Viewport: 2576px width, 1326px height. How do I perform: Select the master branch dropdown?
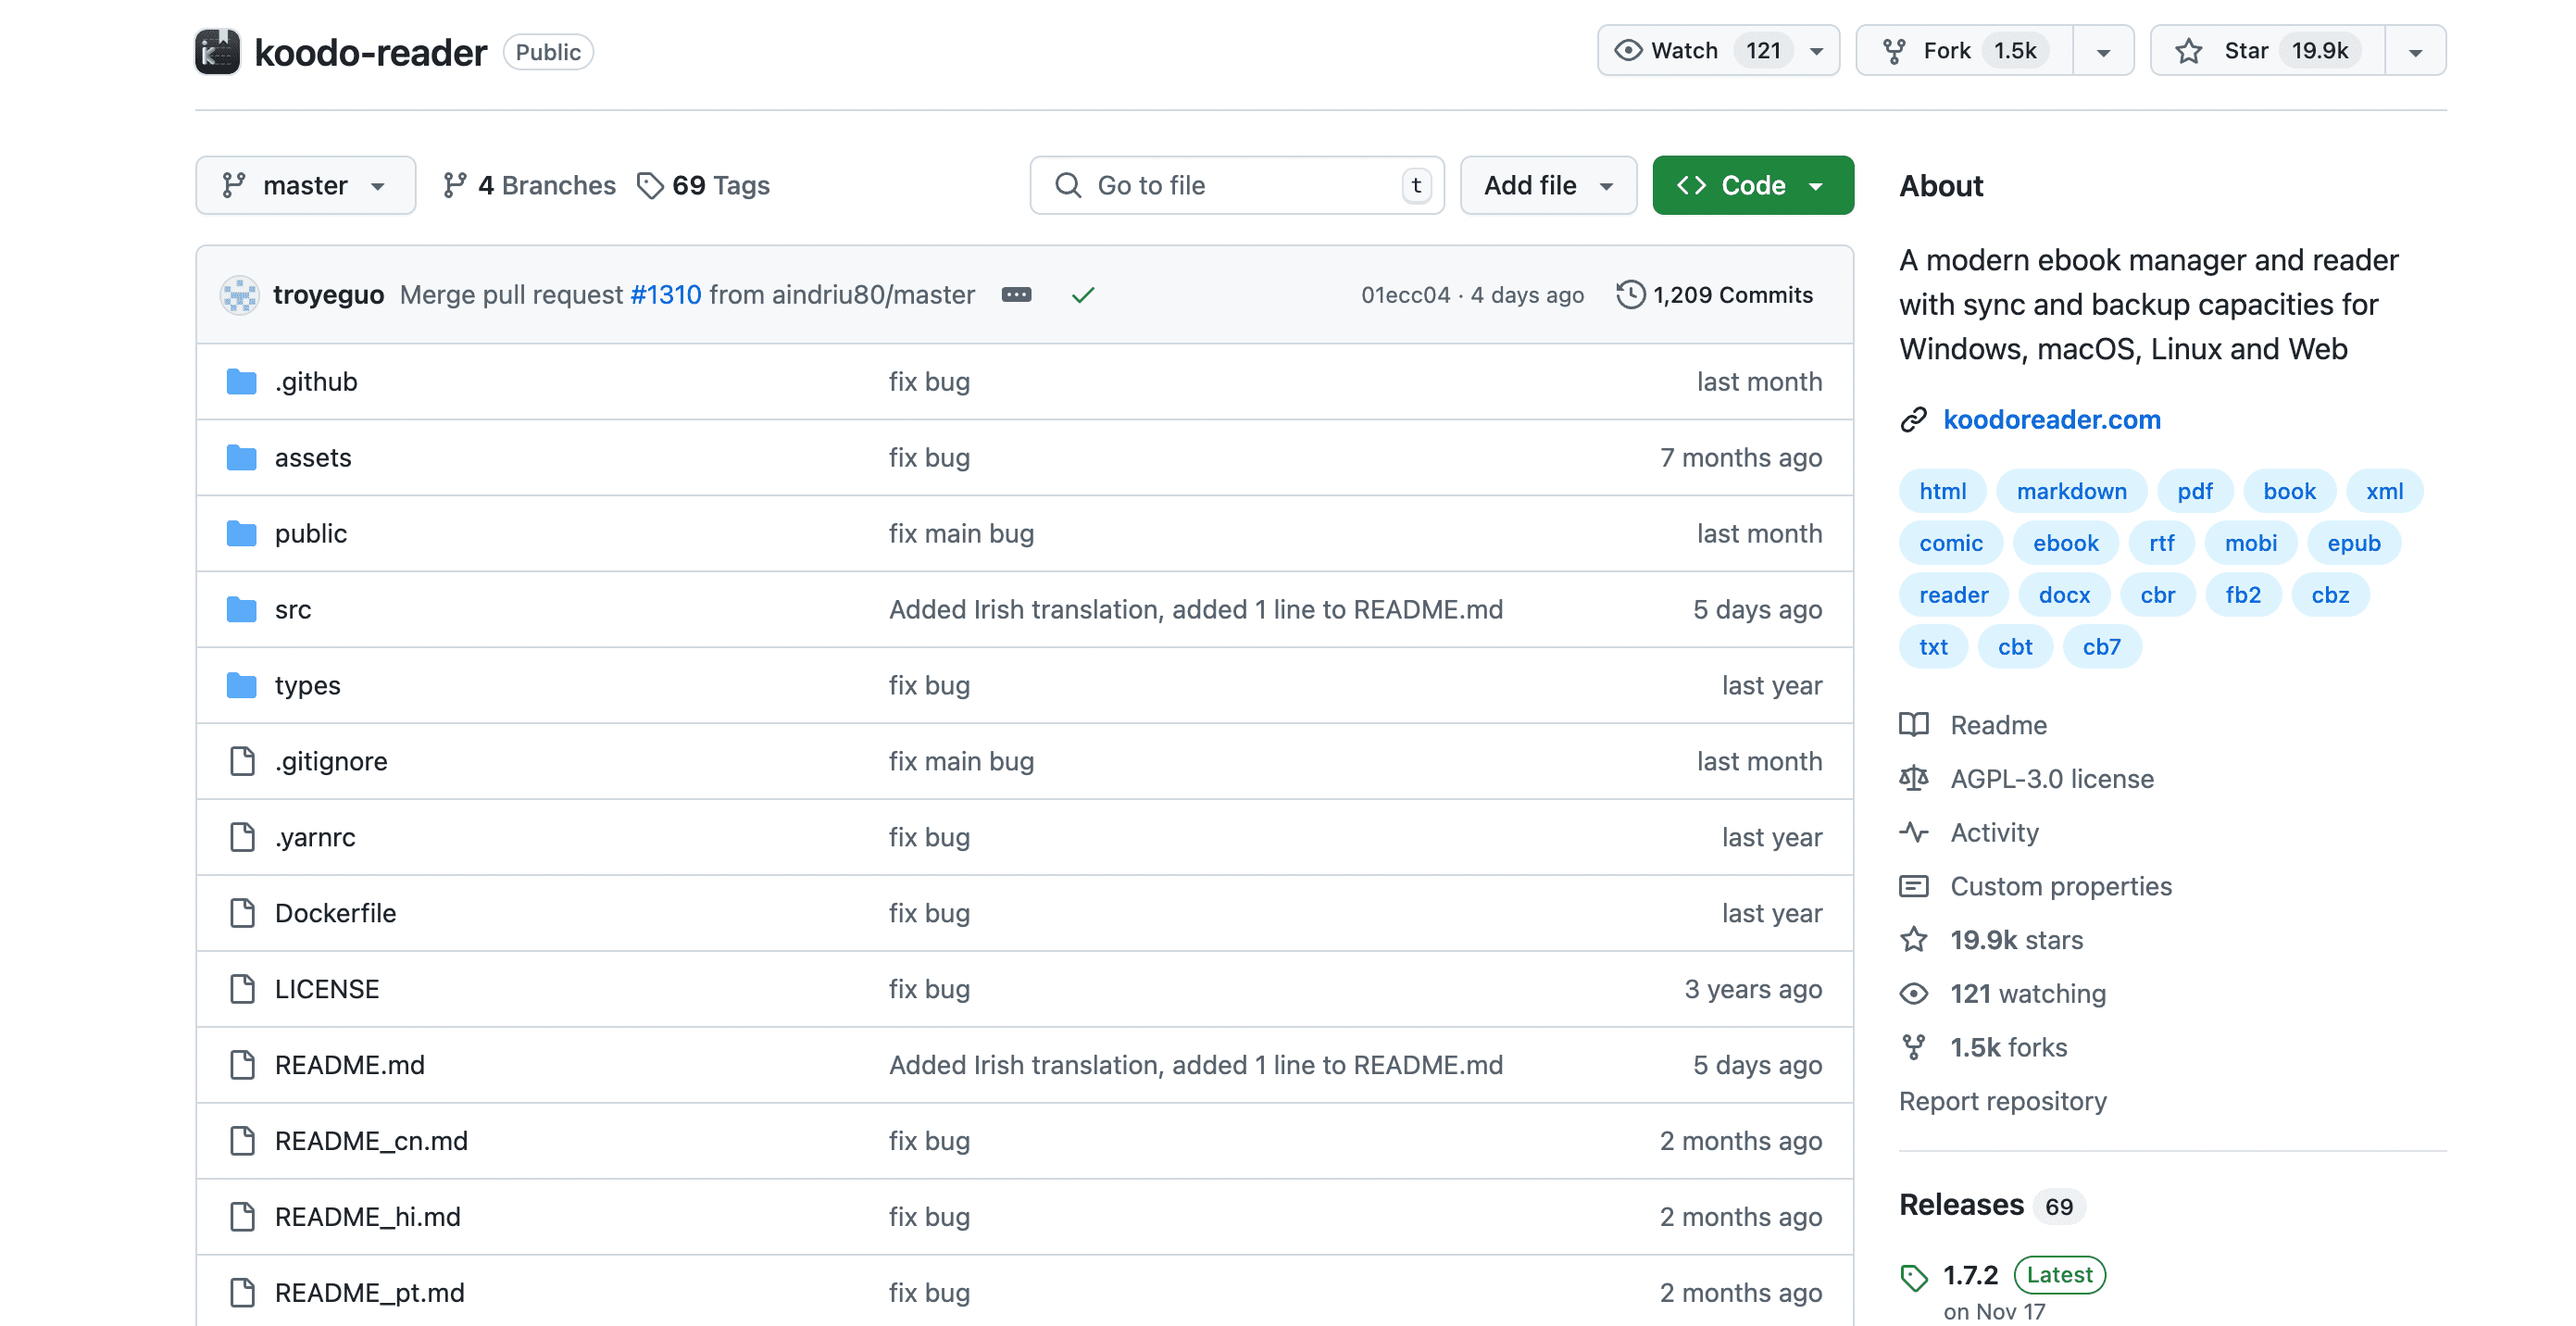(305, 184)
